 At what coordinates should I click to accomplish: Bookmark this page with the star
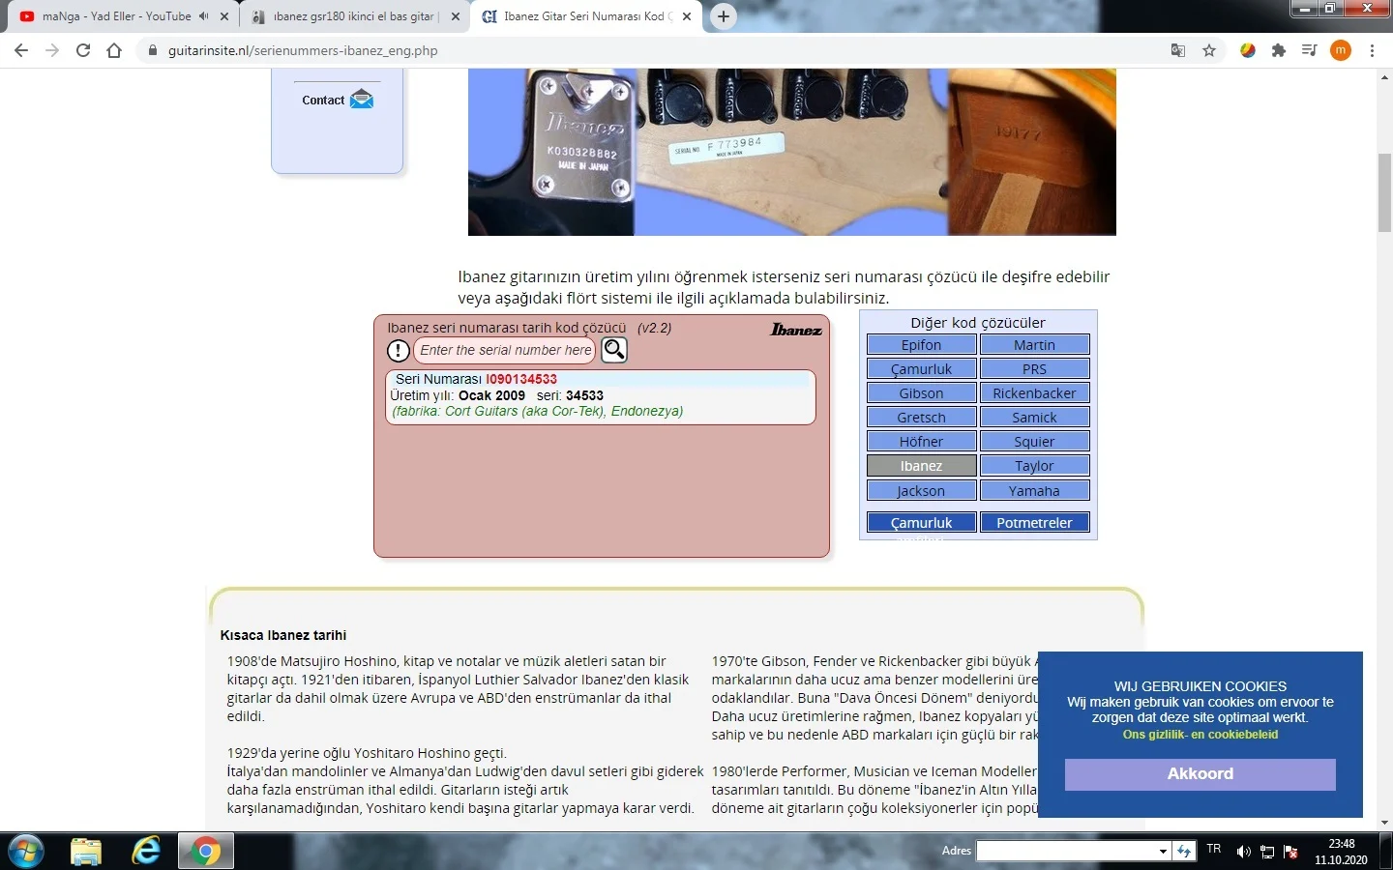pyautogui.click(x=1209, y=50)
